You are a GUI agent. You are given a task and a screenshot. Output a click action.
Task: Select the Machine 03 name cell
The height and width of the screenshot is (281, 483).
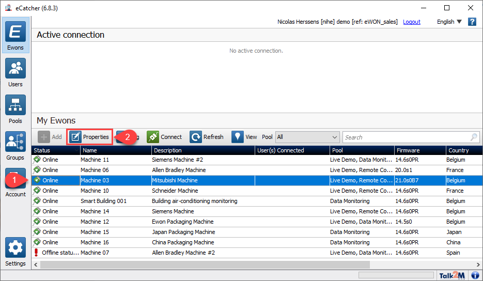(95, 180)
